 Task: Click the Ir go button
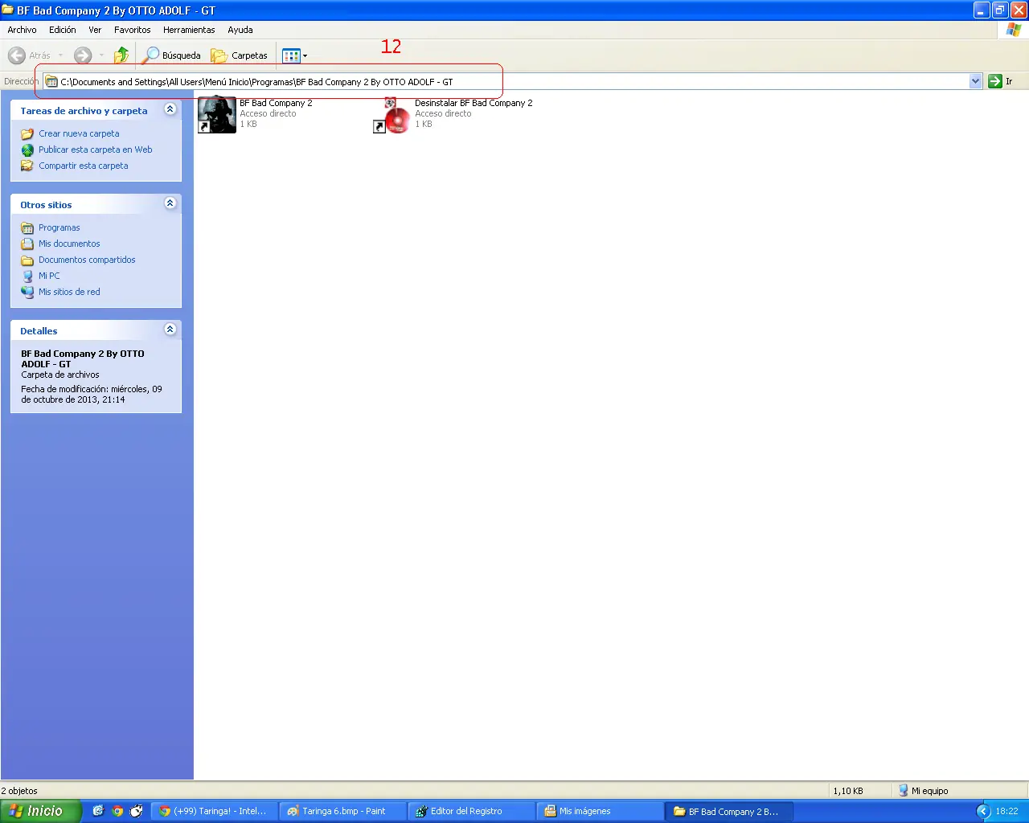pyautogui.click(x=1001, y=81)
